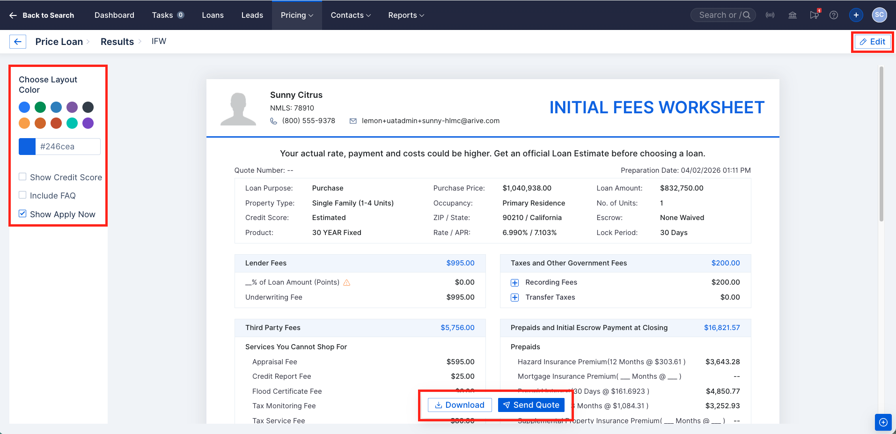Viewport: 896px width, 434px height.
Task: Click the Search input field
Action: pyautogui.click(x=722, y=15)
